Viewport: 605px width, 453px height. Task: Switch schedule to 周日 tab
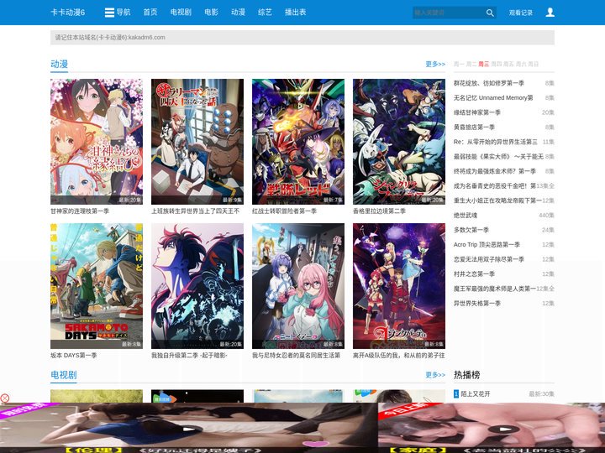pyautogui.click(x=534, y=64)
